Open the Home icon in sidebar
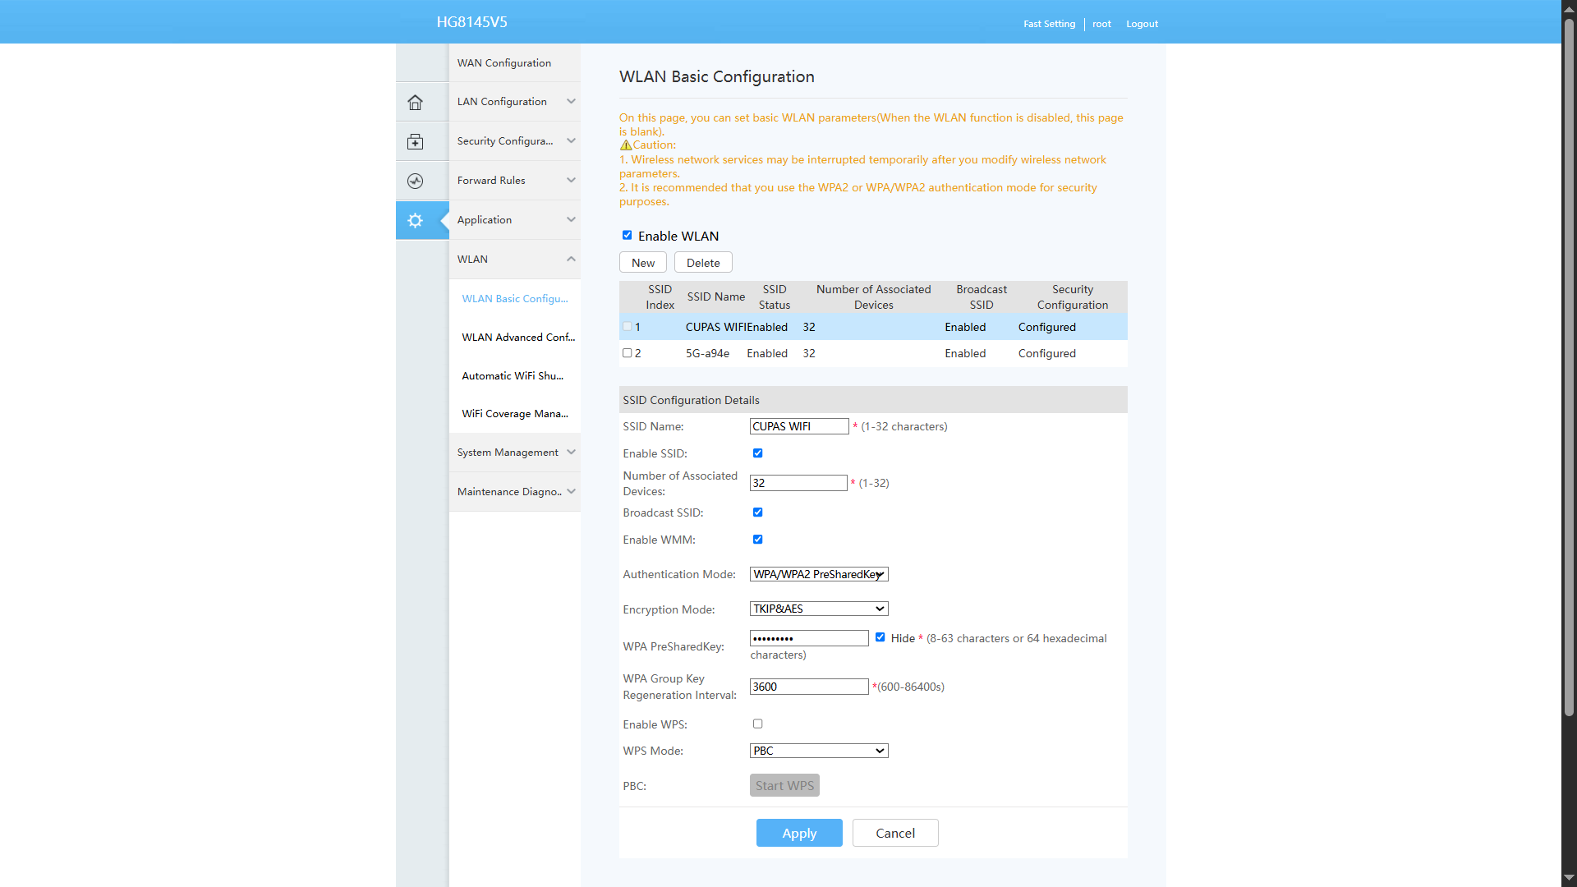The image size is (1577, 887). (x=415, y=103)
